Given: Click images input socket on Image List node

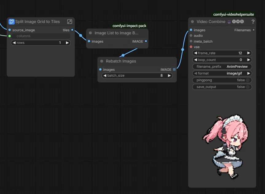Looking at the screenshot, I should tap(89, 41).
